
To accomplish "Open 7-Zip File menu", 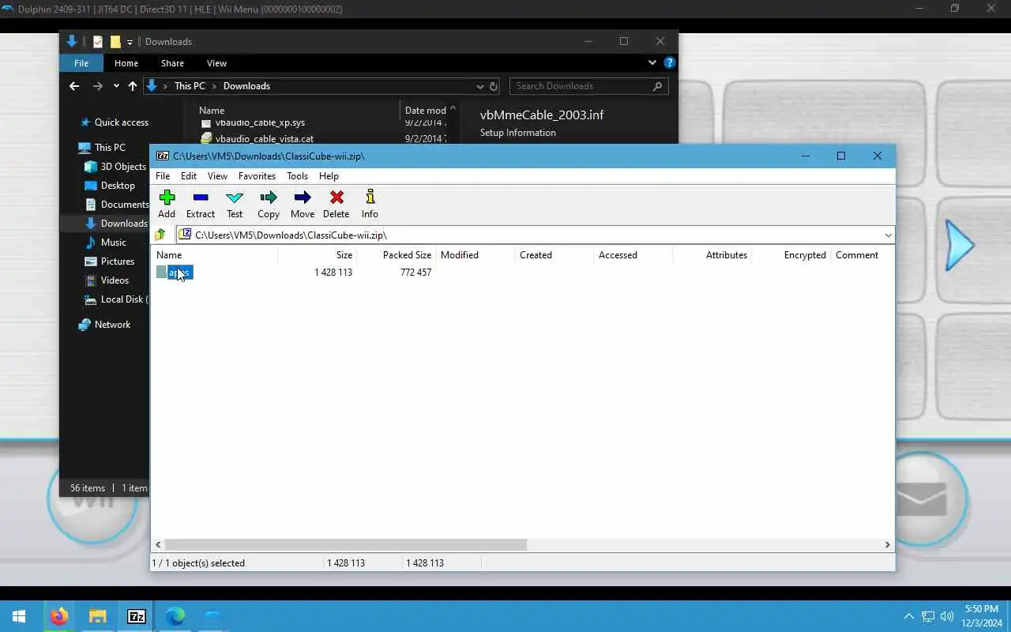I will point(163,176).
